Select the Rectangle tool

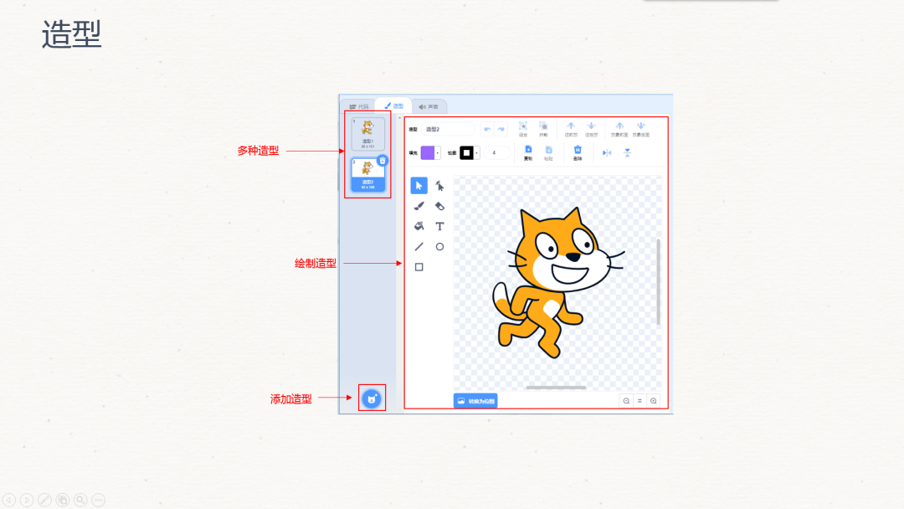[419, 267]
